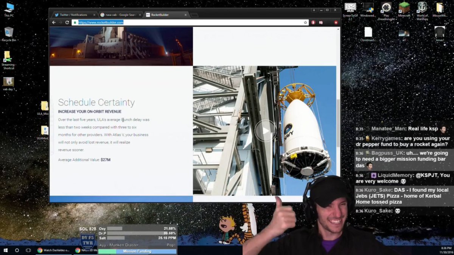454x255 pixels.
Task: Reload the RocketBuilder page
Action: (67, 22)
